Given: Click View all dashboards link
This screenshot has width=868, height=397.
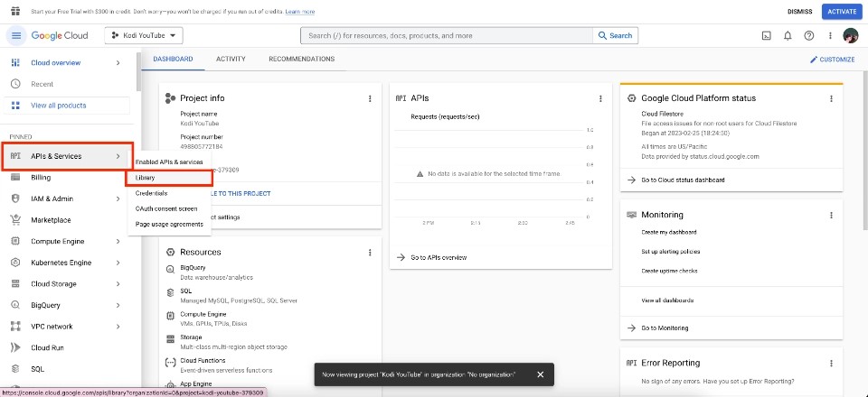Looking at the screenshot, I should (x=667, y=300).
